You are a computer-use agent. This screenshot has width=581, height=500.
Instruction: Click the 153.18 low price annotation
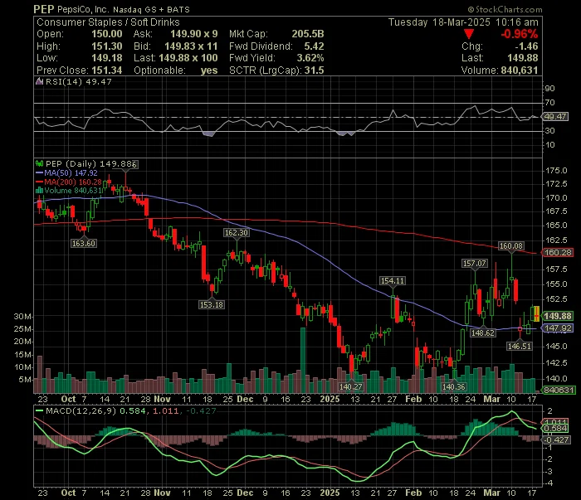click(211, 305)
